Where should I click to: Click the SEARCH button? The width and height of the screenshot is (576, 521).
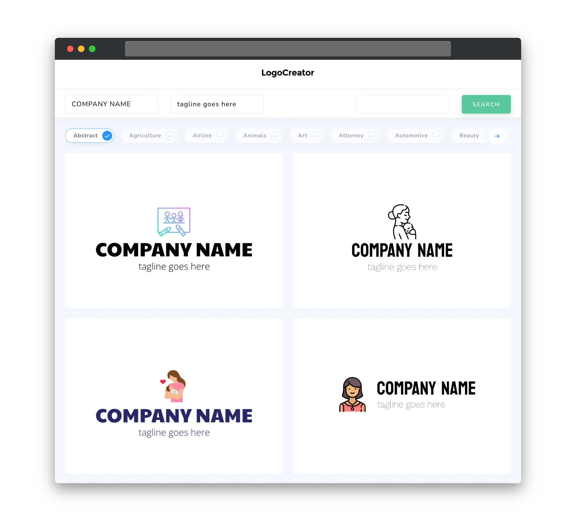[486, 104]
